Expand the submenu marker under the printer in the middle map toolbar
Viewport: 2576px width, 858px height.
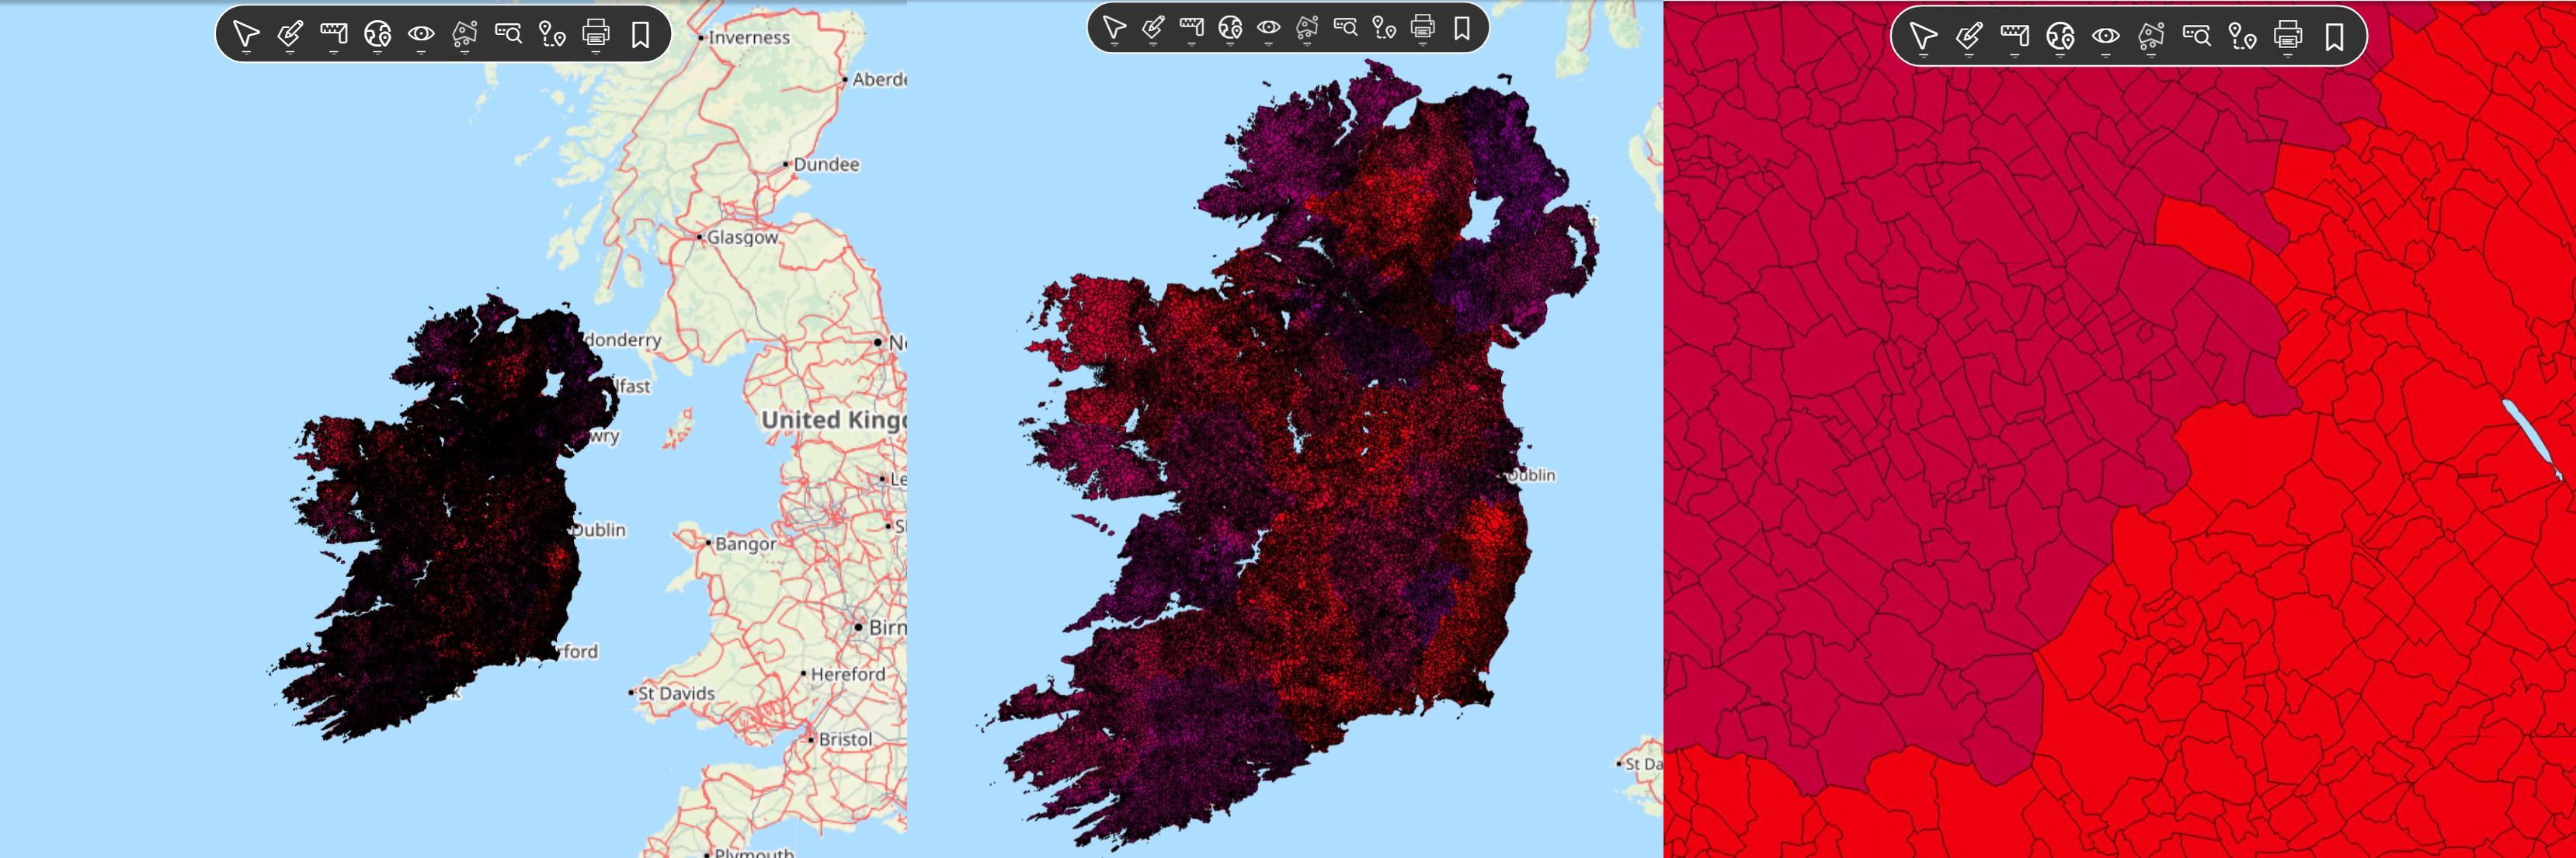1423,45
